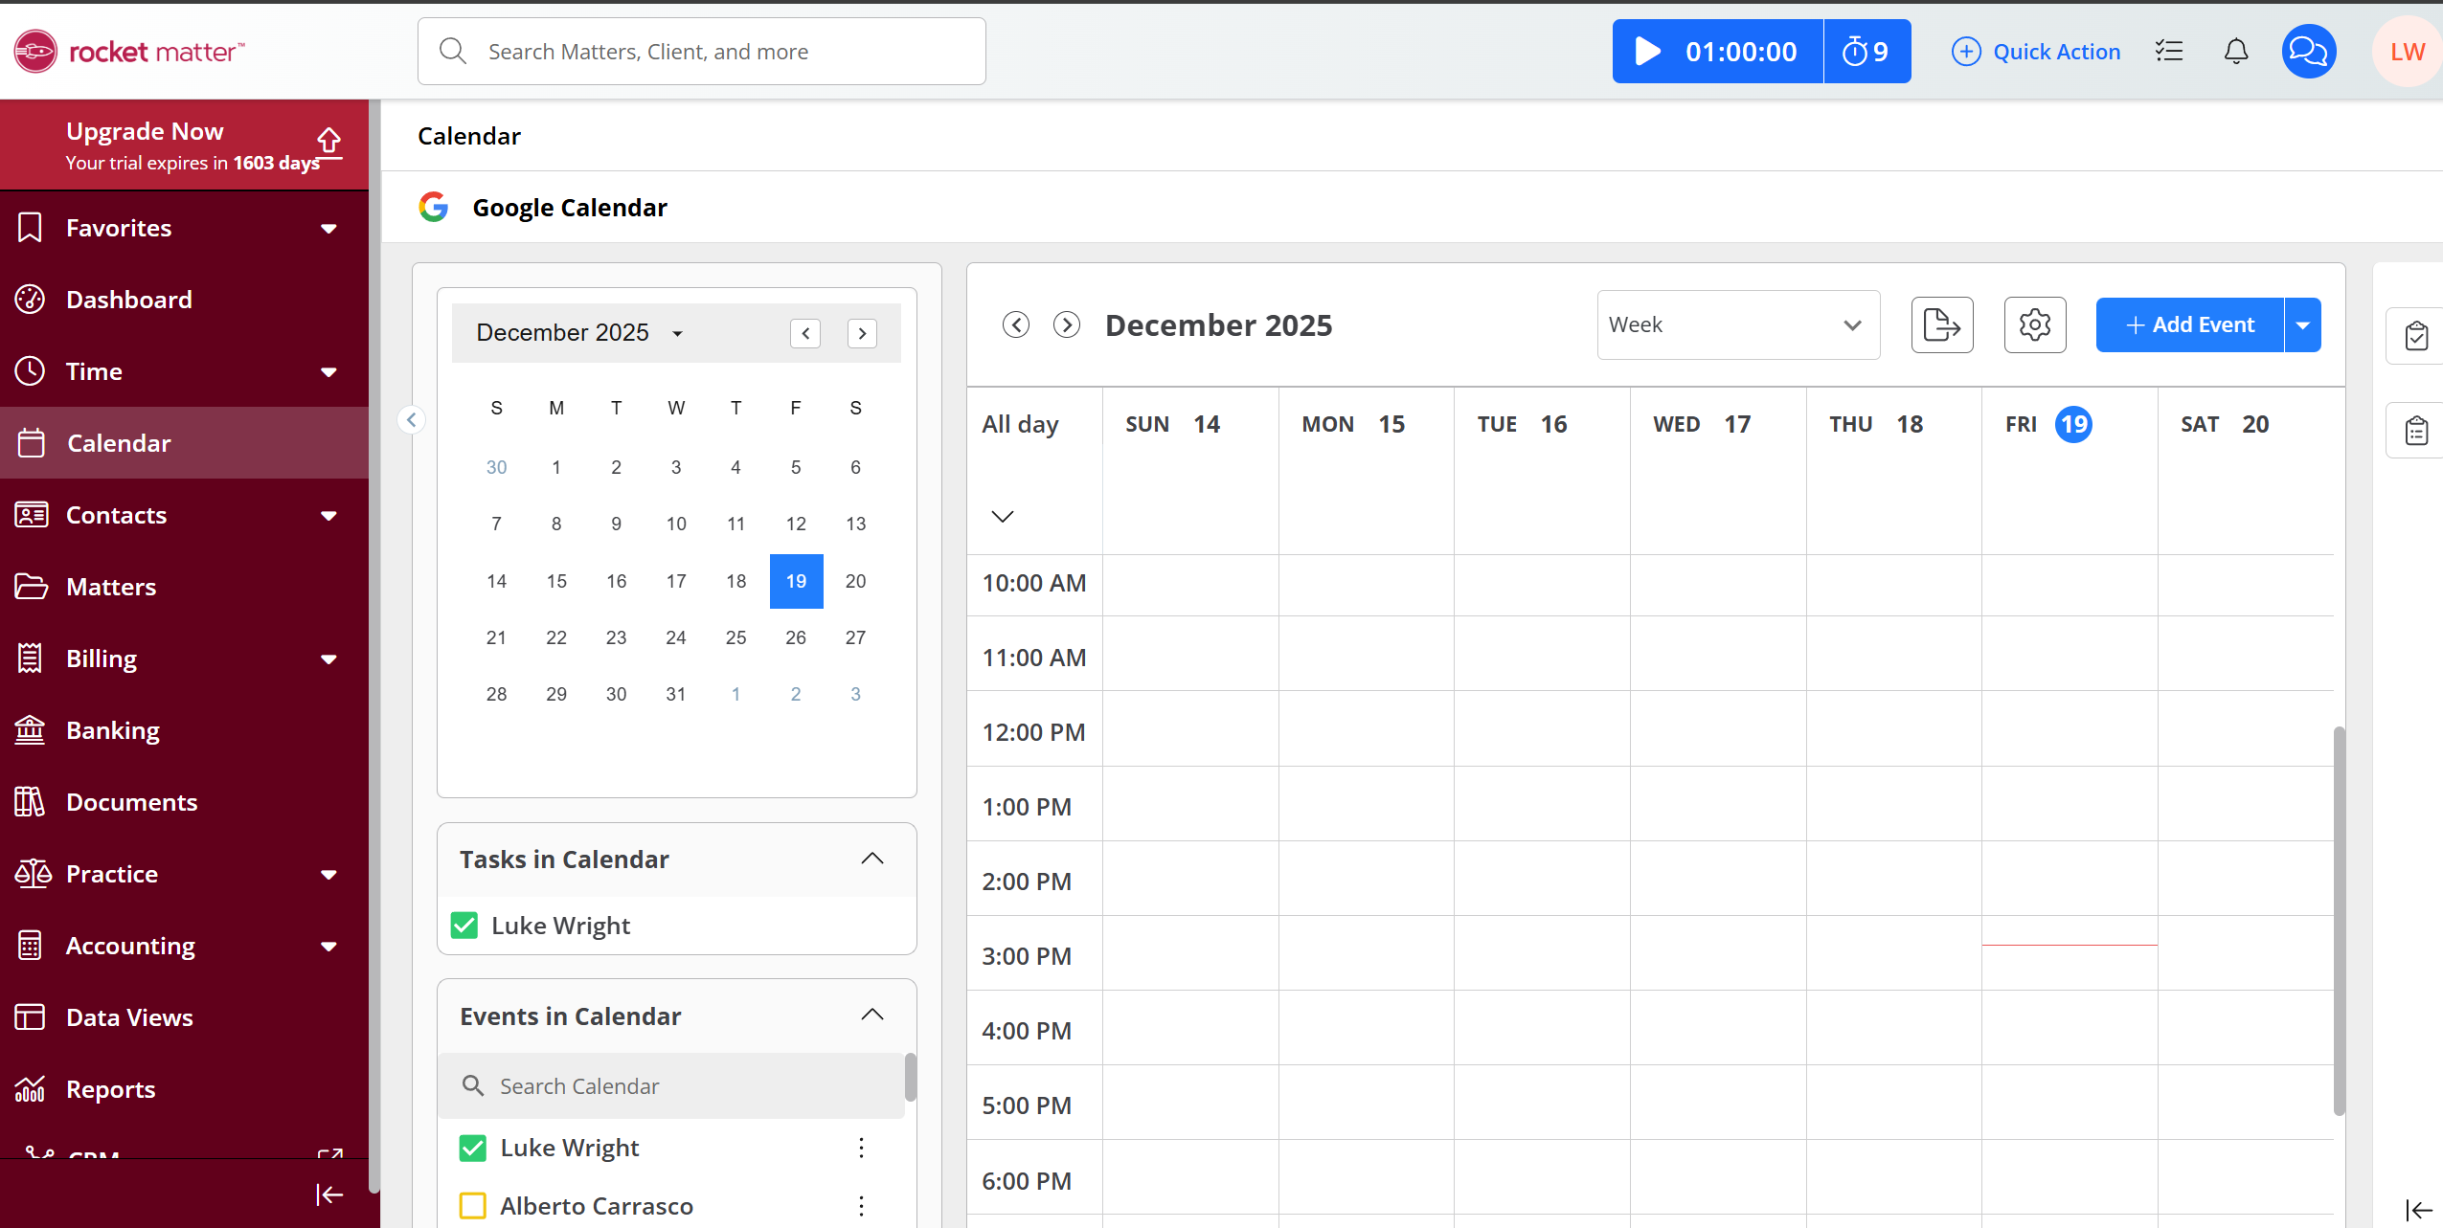2443x1228 pixels.
Task: Click the Add Event button
Action: point(2189,325)
